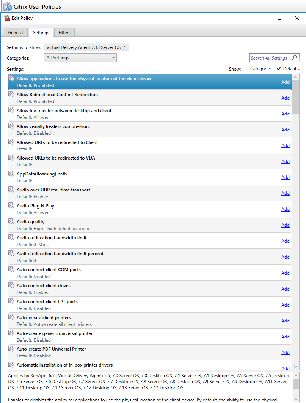This screenshot has height=403, width=306.
Task: Click the icon beside Audio Plug N Play
Action: pyautogui.click(x=11, y=206)
